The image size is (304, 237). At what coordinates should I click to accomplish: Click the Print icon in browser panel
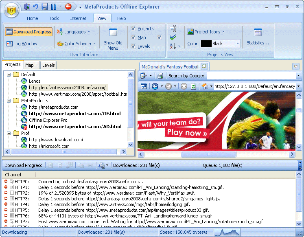click(160, 76)
